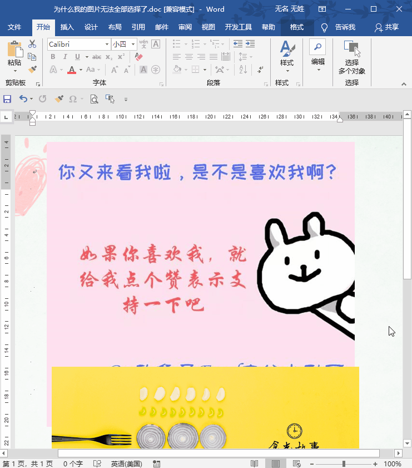Click the Clear Formatting eraser icon
This screenshot has height=468, width=412.
click(x=139, y=57)
